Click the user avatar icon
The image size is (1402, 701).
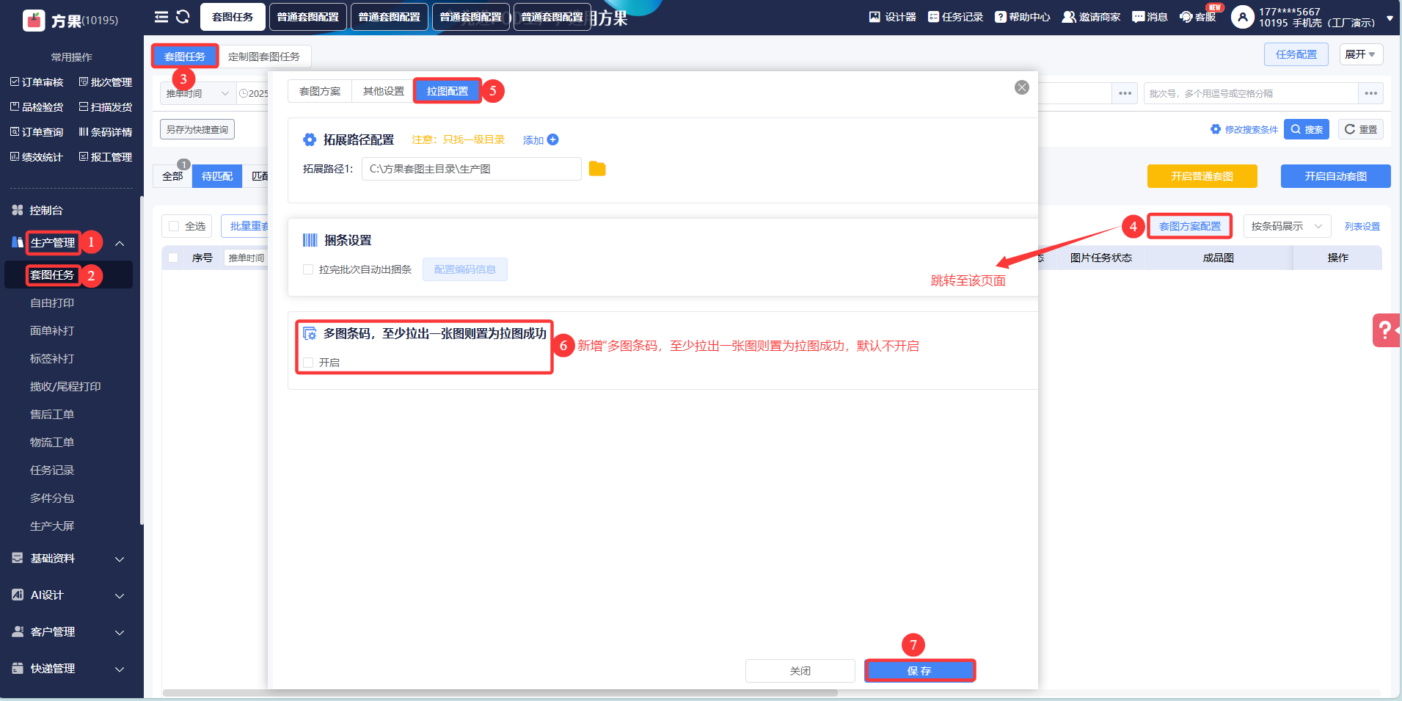pyautogui.click(x=1243, y=17)
